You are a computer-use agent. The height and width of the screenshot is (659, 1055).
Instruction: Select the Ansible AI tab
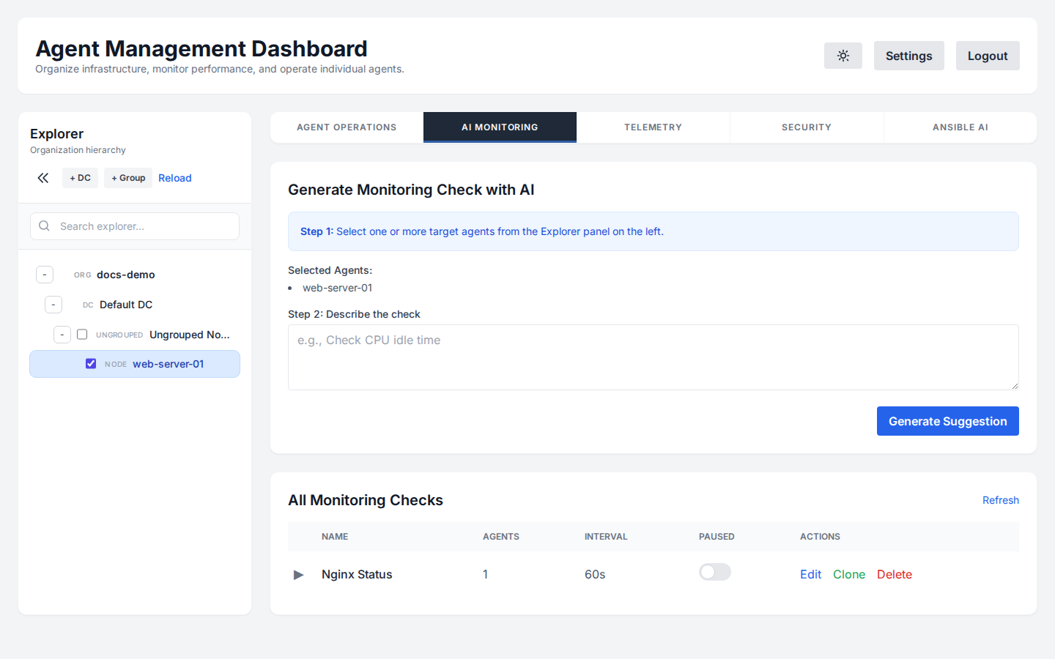[x=960, y=127]
